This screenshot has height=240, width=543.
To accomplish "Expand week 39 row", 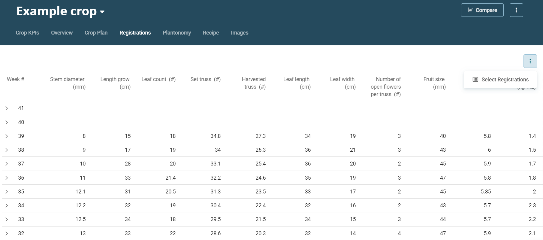I will click(7, 136).
